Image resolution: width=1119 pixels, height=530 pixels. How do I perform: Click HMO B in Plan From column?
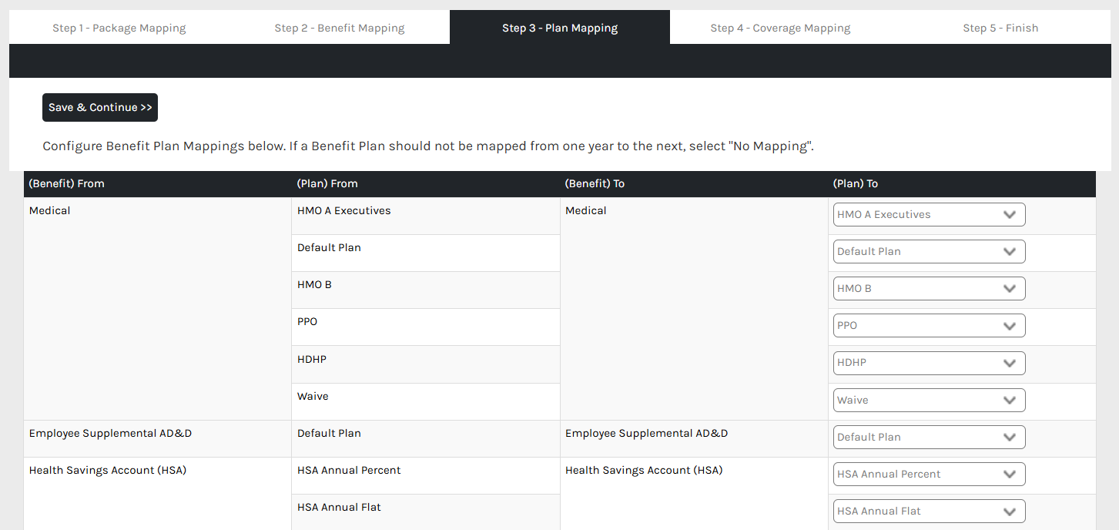coord(314,284)
